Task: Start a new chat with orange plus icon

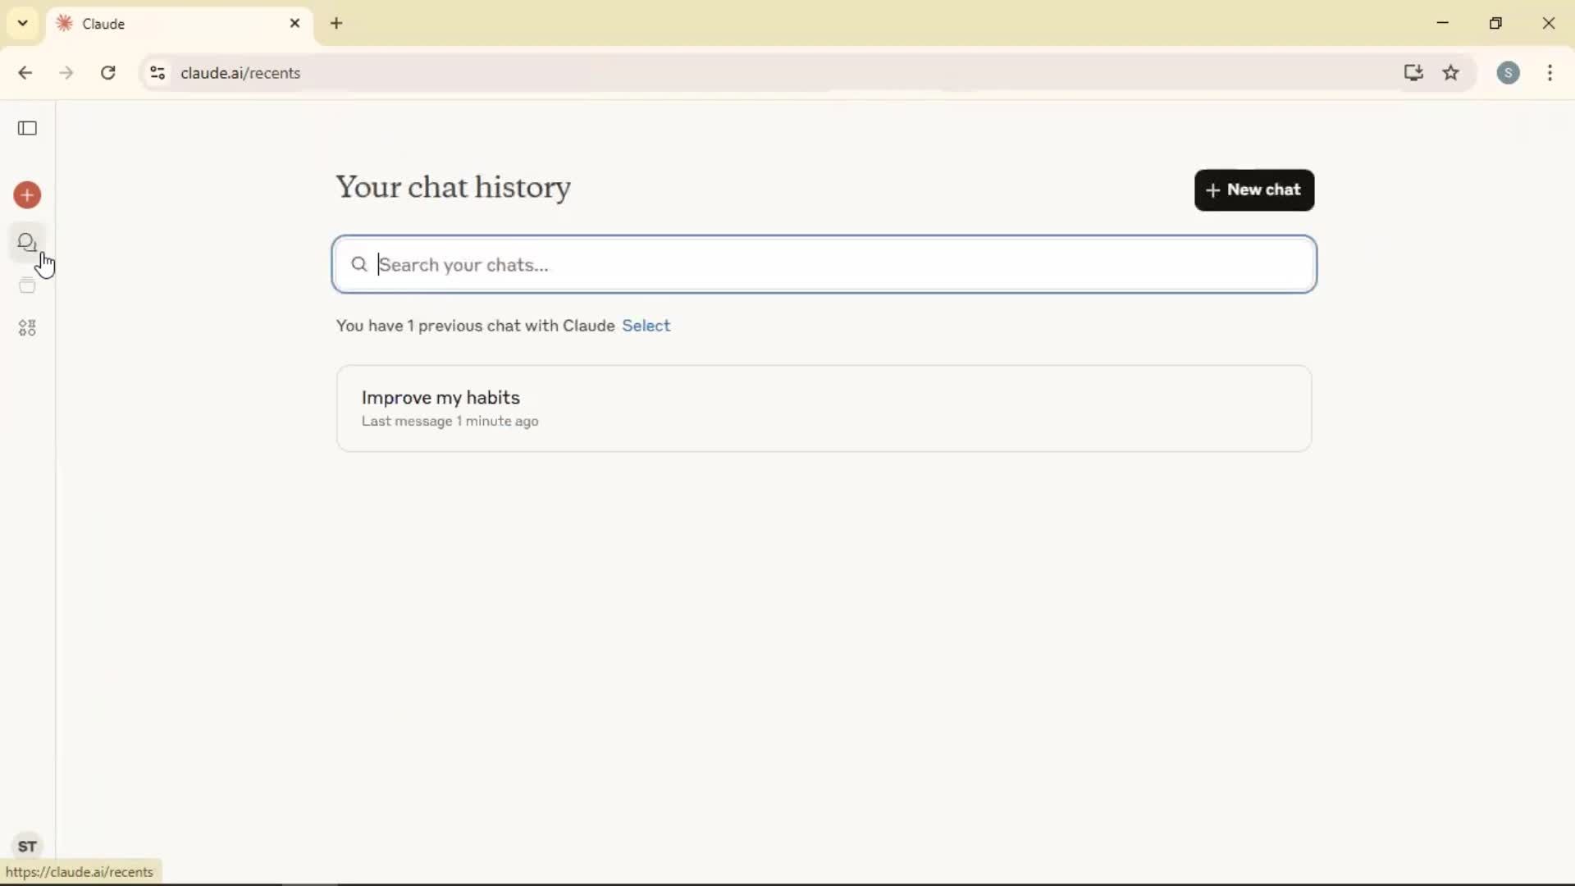Action: pos(28,195)
